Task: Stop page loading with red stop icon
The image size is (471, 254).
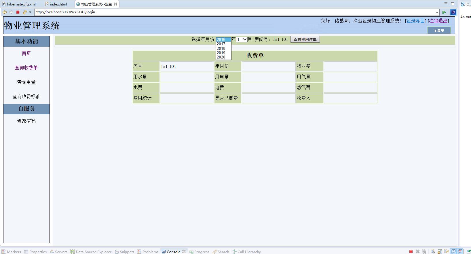Action: pos(18,12)
